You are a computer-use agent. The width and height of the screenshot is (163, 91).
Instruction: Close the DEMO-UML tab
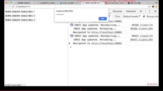(x=80, y=3)
